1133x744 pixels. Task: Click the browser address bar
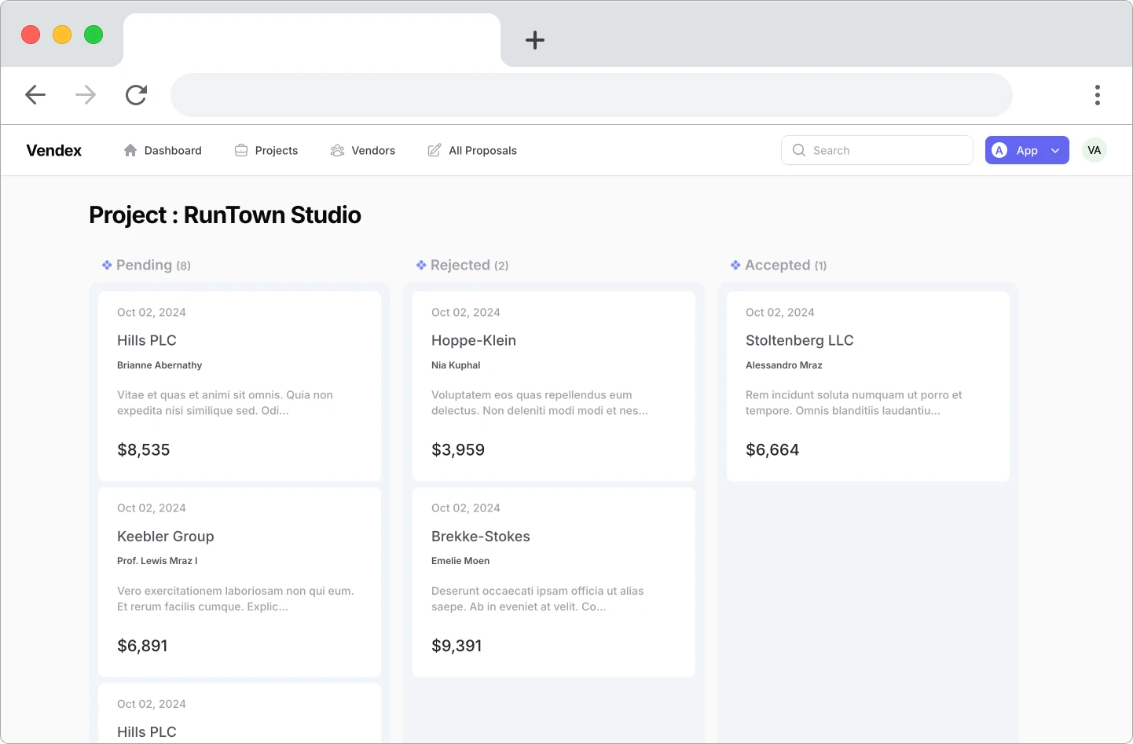(591, 95)
